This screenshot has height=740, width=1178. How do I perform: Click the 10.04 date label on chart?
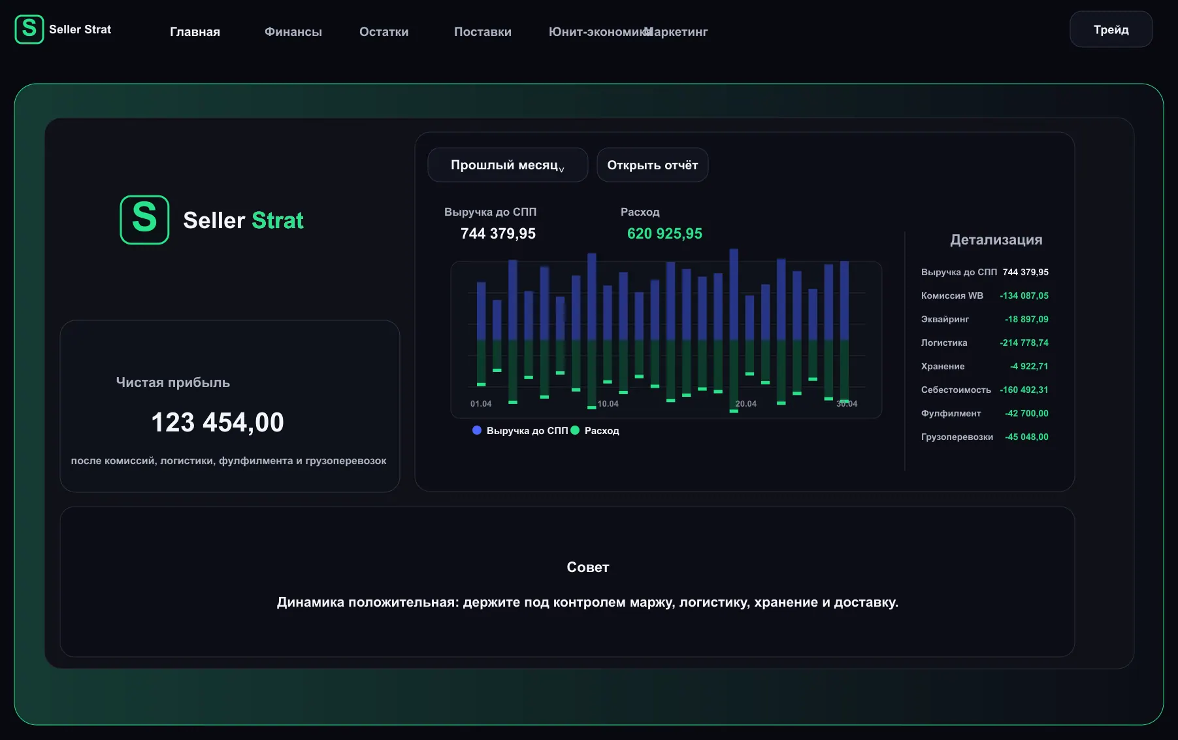pyautogui.click(x=608, y=404)
